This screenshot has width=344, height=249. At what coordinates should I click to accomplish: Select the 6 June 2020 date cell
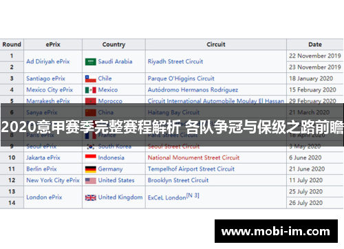coord(315,158)
